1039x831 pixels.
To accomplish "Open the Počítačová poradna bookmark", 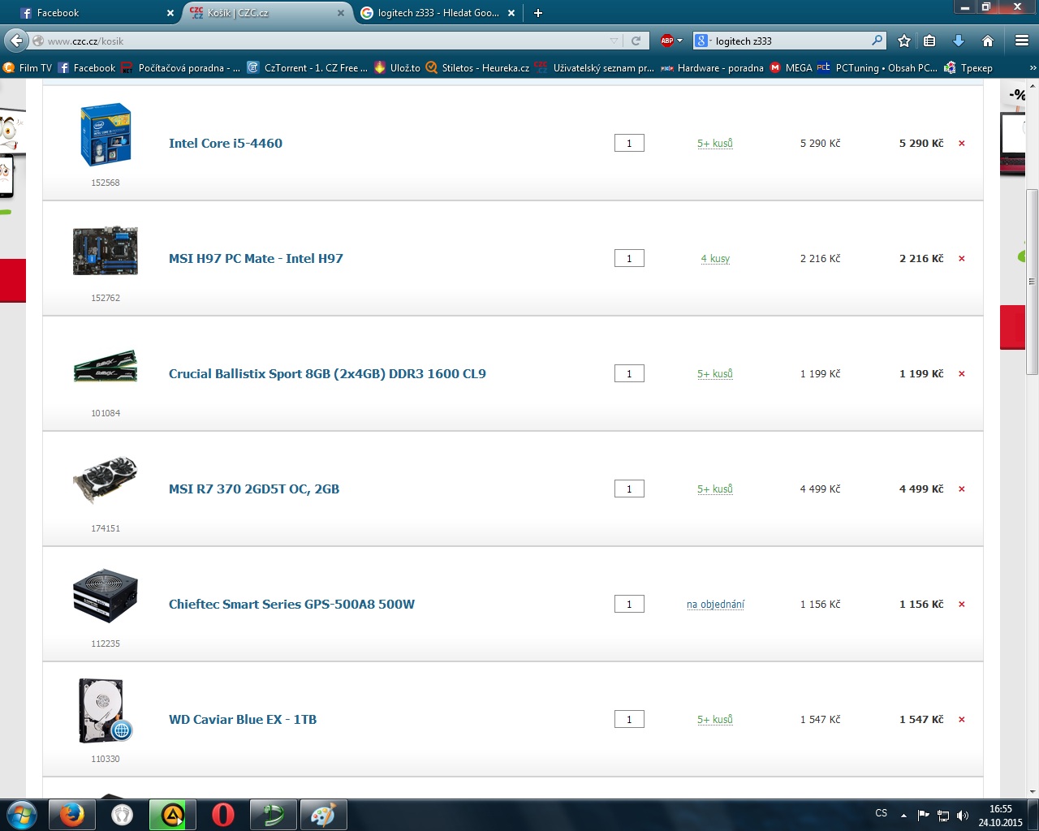I will point(180,68).
